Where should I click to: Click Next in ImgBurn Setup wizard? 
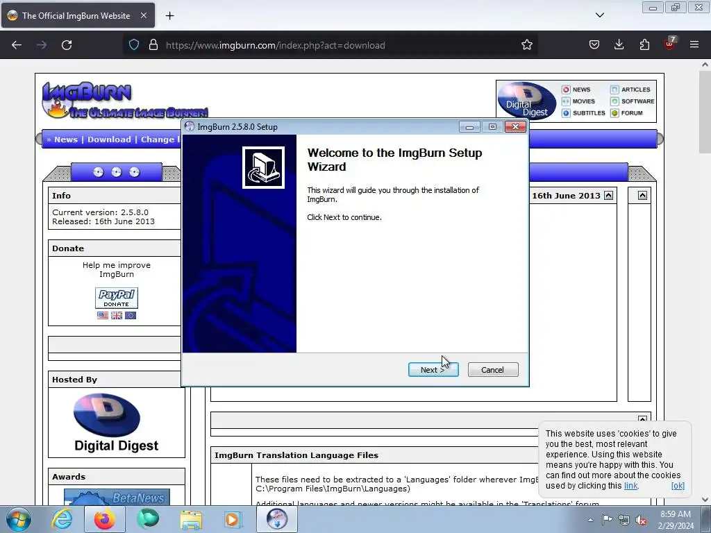point(433,370)
